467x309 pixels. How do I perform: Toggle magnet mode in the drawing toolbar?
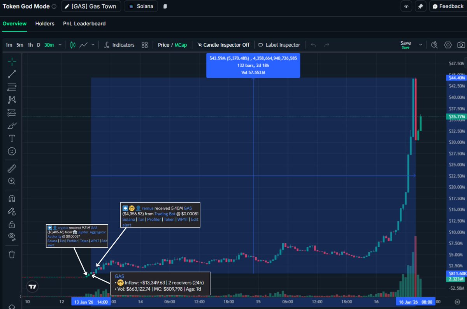tap(12, 198)
